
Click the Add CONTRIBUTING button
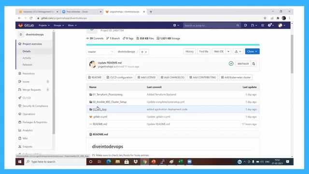pos(203,77)
